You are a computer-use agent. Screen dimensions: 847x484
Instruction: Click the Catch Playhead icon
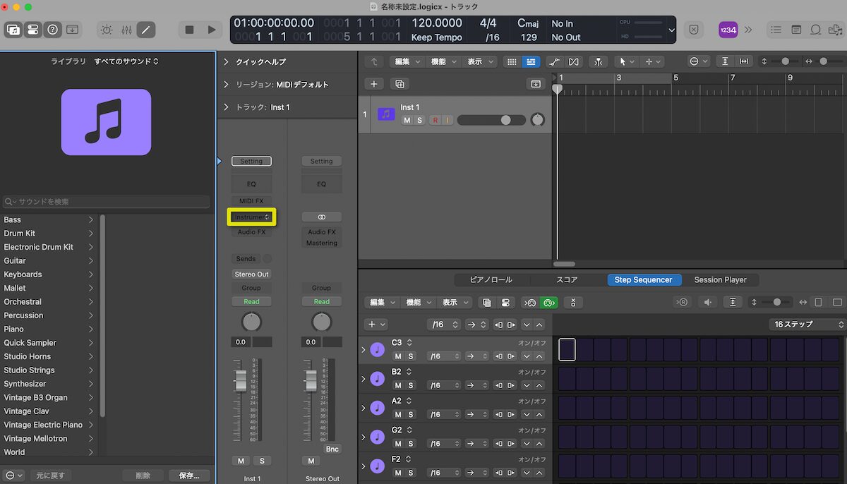pyautogui.click(x=599, y=62)
